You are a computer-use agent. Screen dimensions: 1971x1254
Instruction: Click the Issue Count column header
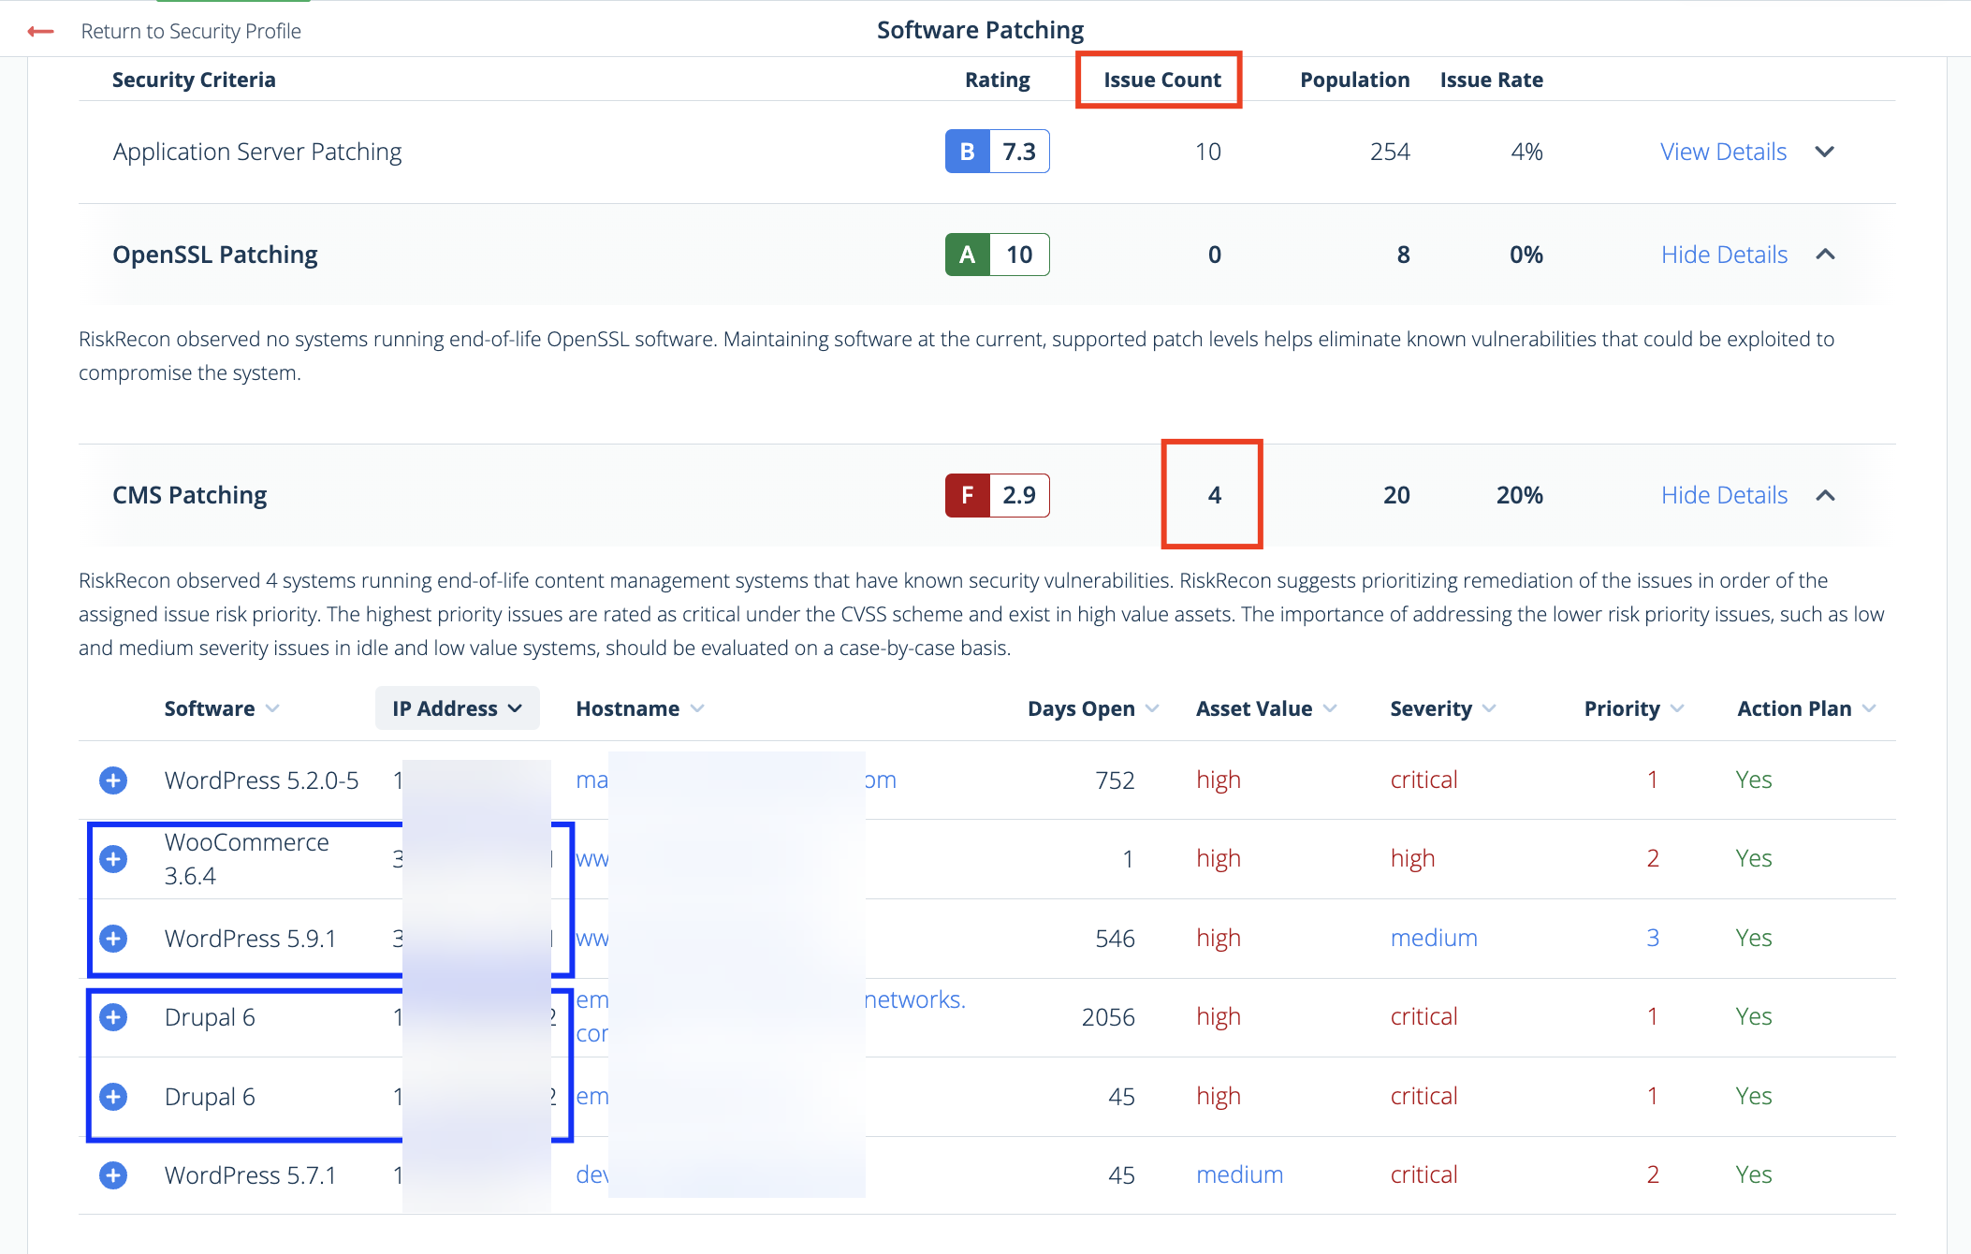point(1161,80)
